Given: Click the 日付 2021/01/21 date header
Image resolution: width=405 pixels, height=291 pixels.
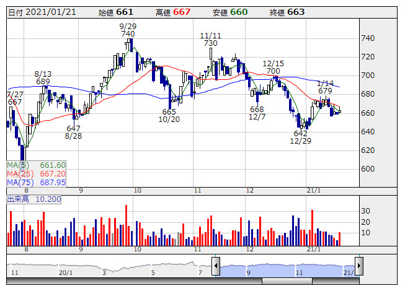Looking at the screenshot, I should coord(42,12).
